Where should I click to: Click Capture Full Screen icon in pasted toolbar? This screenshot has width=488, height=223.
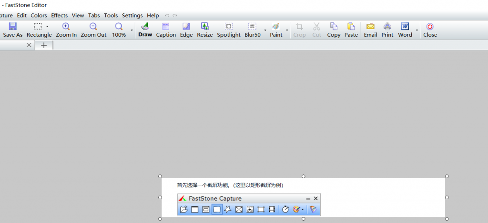(239, 210)
